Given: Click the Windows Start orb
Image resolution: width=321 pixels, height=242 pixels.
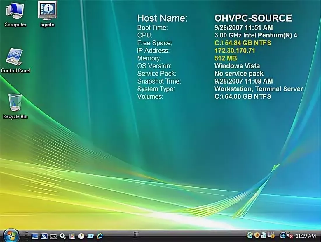Looking at the screenshot, I should [11, 236].
